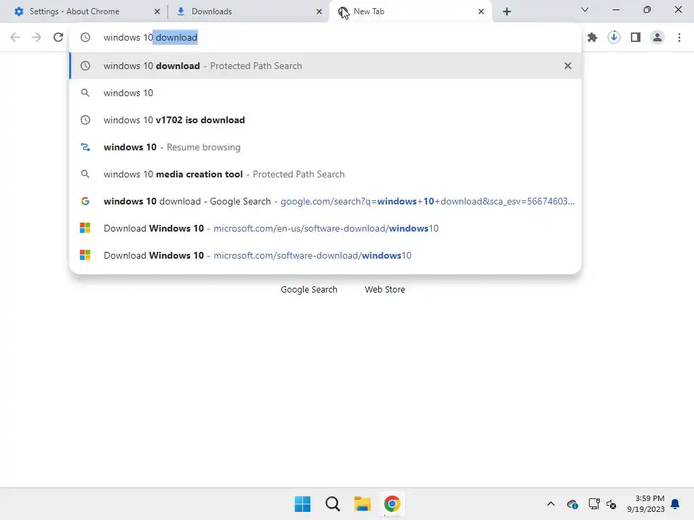Select 'windows 10 download' Protected Path suggestion
The height and width of the screenshot is (520, 694).
pos(325,66)
